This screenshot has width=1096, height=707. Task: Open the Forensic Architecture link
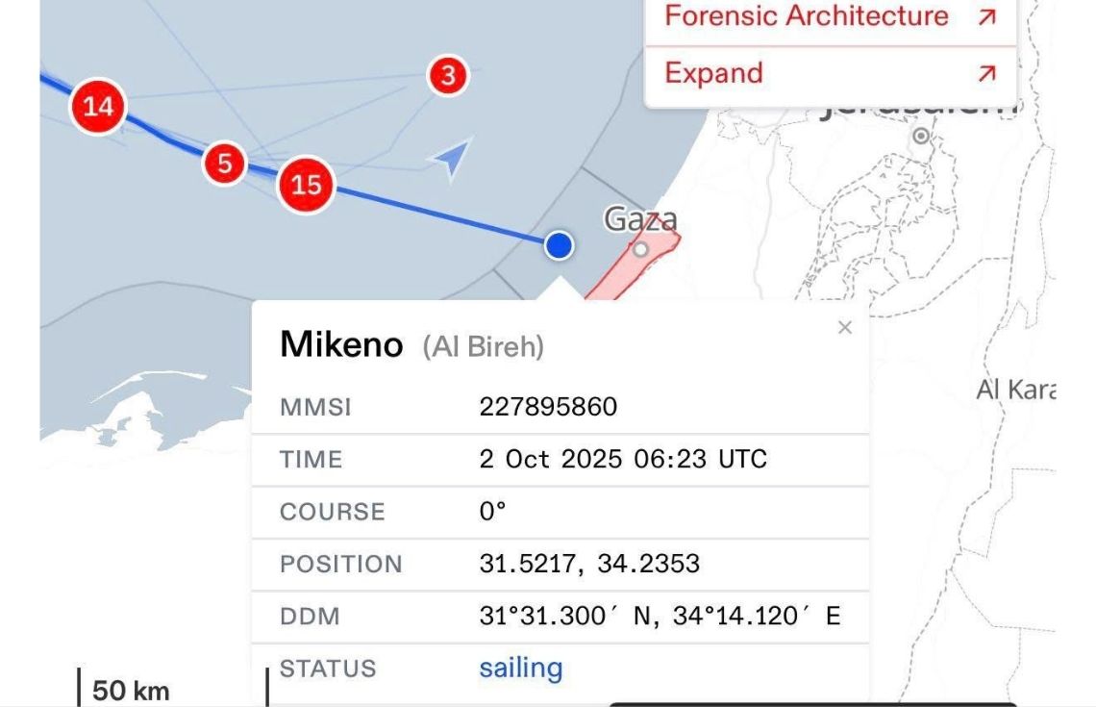[x=806, y=16]
